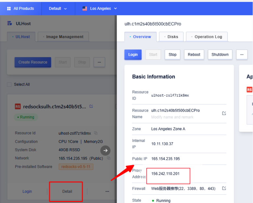The image size is (253, 203).
Task: Click Create Resource button
Action: point(33,62)
